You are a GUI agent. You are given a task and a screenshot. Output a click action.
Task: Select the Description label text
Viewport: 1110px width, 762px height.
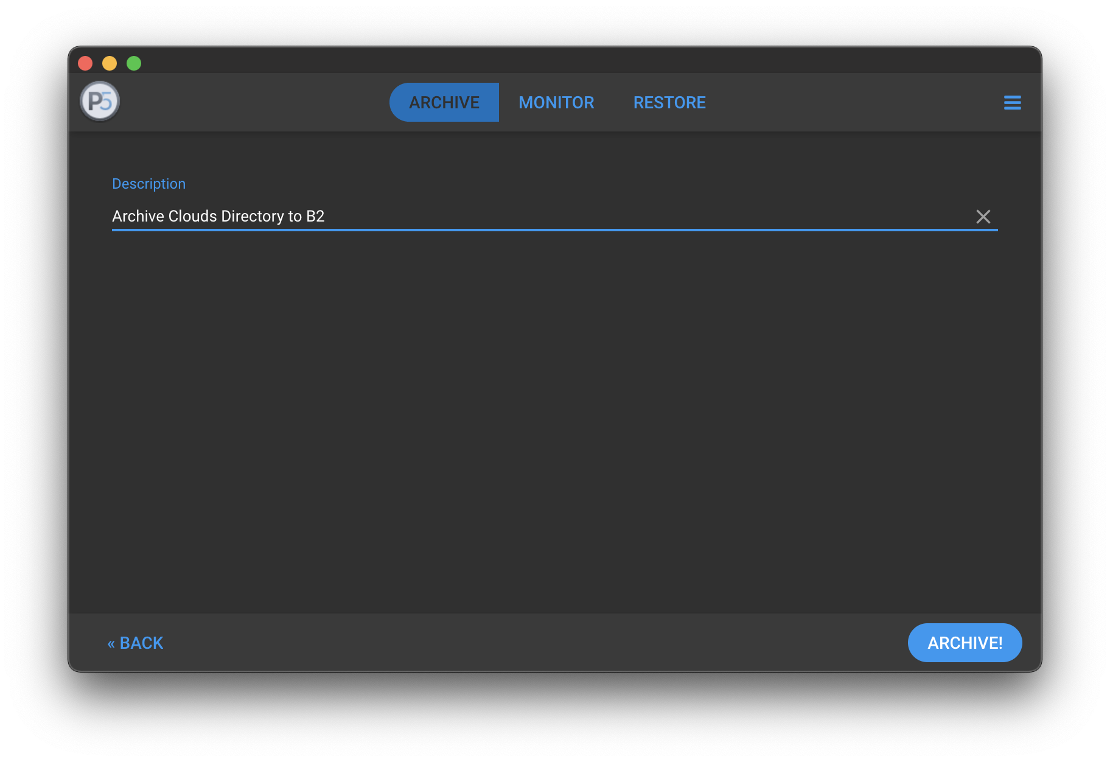148,184
